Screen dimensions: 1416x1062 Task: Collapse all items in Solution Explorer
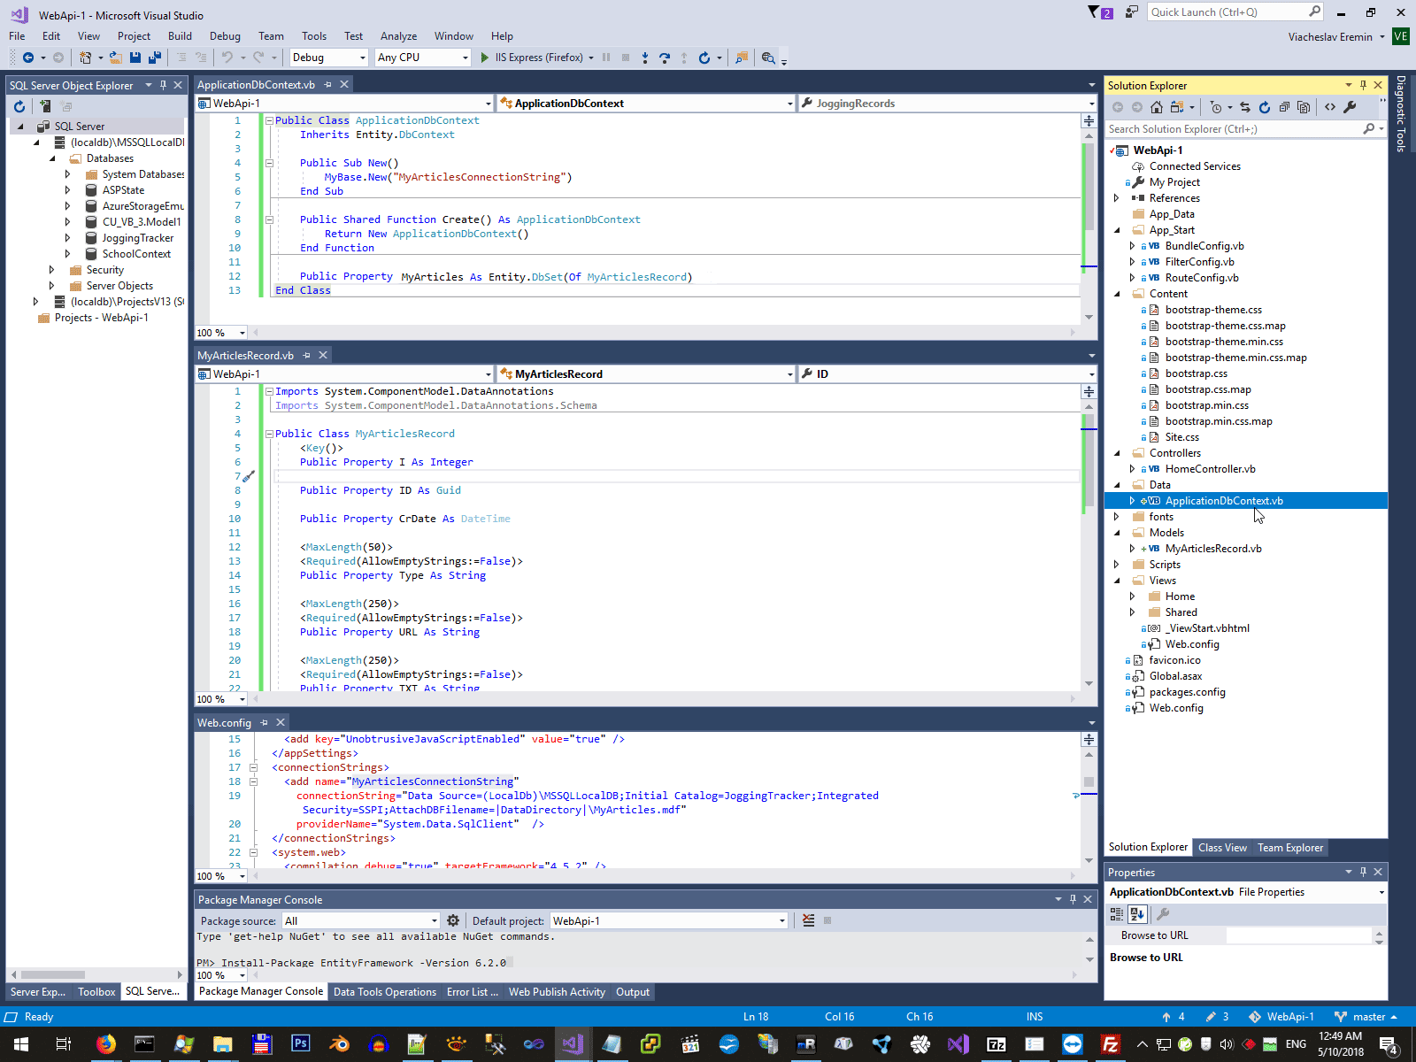click(1284, 107)
